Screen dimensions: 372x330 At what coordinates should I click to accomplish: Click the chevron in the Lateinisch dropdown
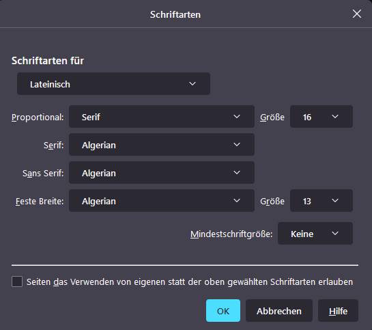(x=192, y=83)
